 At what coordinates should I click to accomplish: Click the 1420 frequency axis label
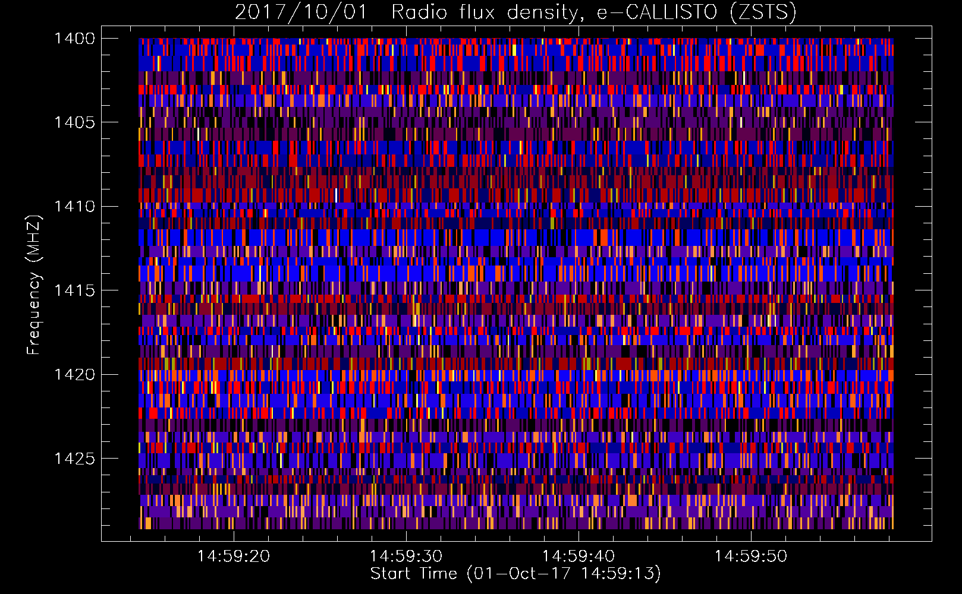click(74, 375)
